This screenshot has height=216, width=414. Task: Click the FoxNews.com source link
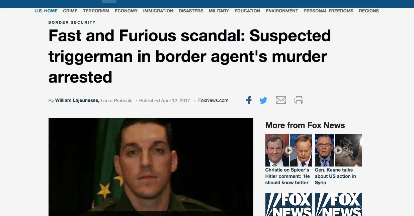(x=213, y=100)
